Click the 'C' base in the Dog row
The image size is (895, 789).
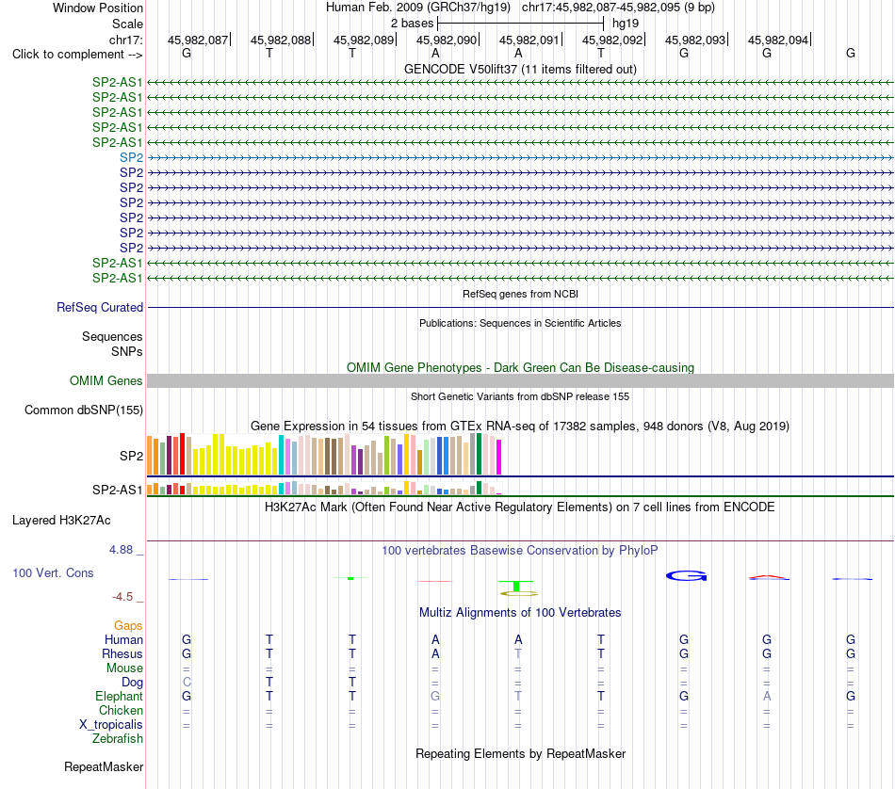187,683
